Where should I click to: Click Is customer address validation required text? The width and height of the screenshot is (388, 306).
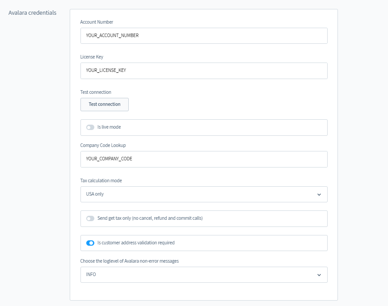136,243
